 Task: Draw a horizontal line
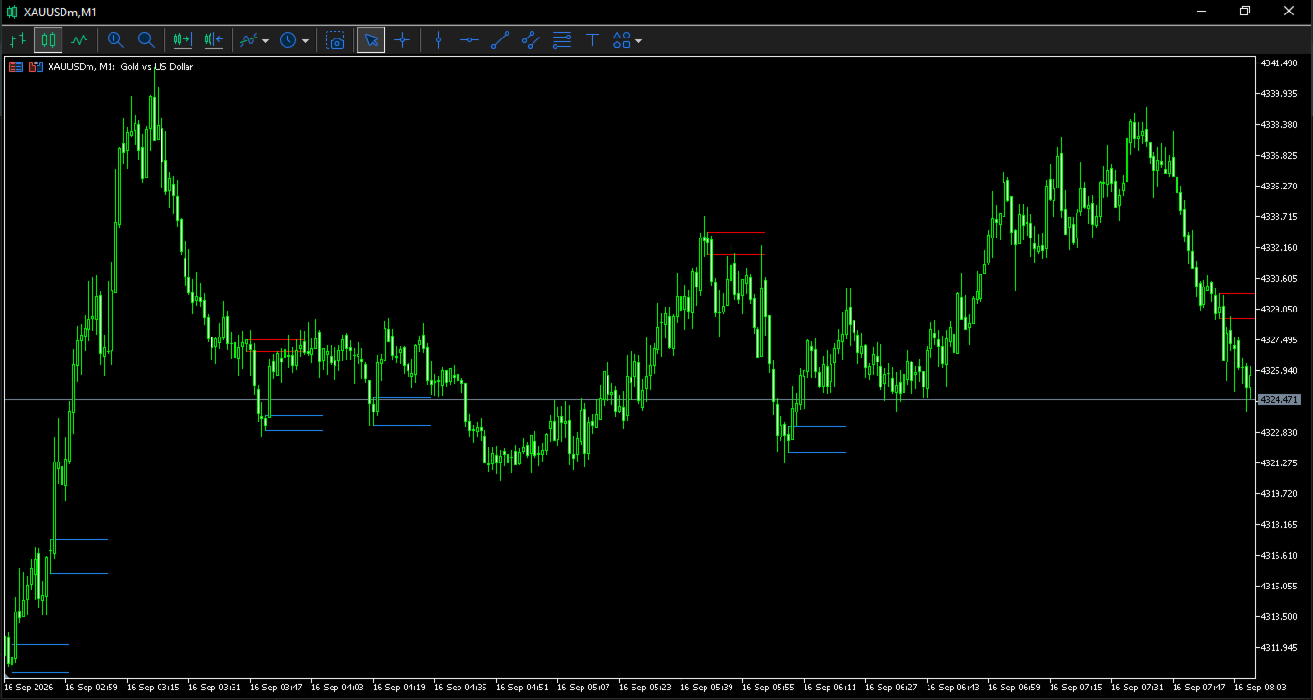(469, 40)
